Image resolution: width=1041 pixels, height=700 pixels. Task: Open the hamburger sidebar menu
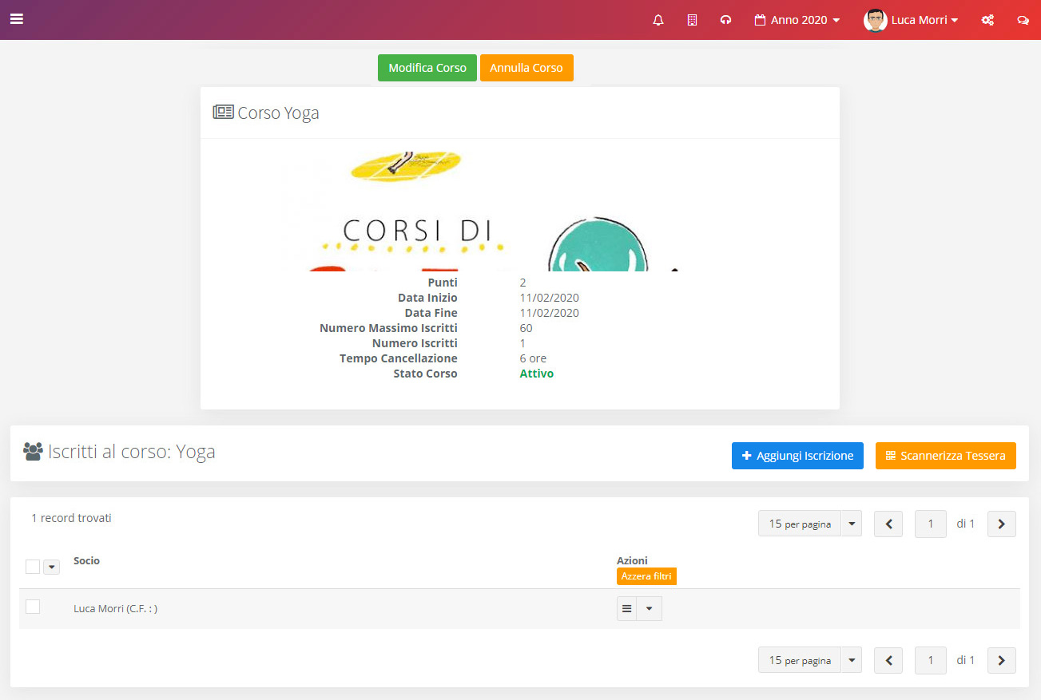[16, 19]
